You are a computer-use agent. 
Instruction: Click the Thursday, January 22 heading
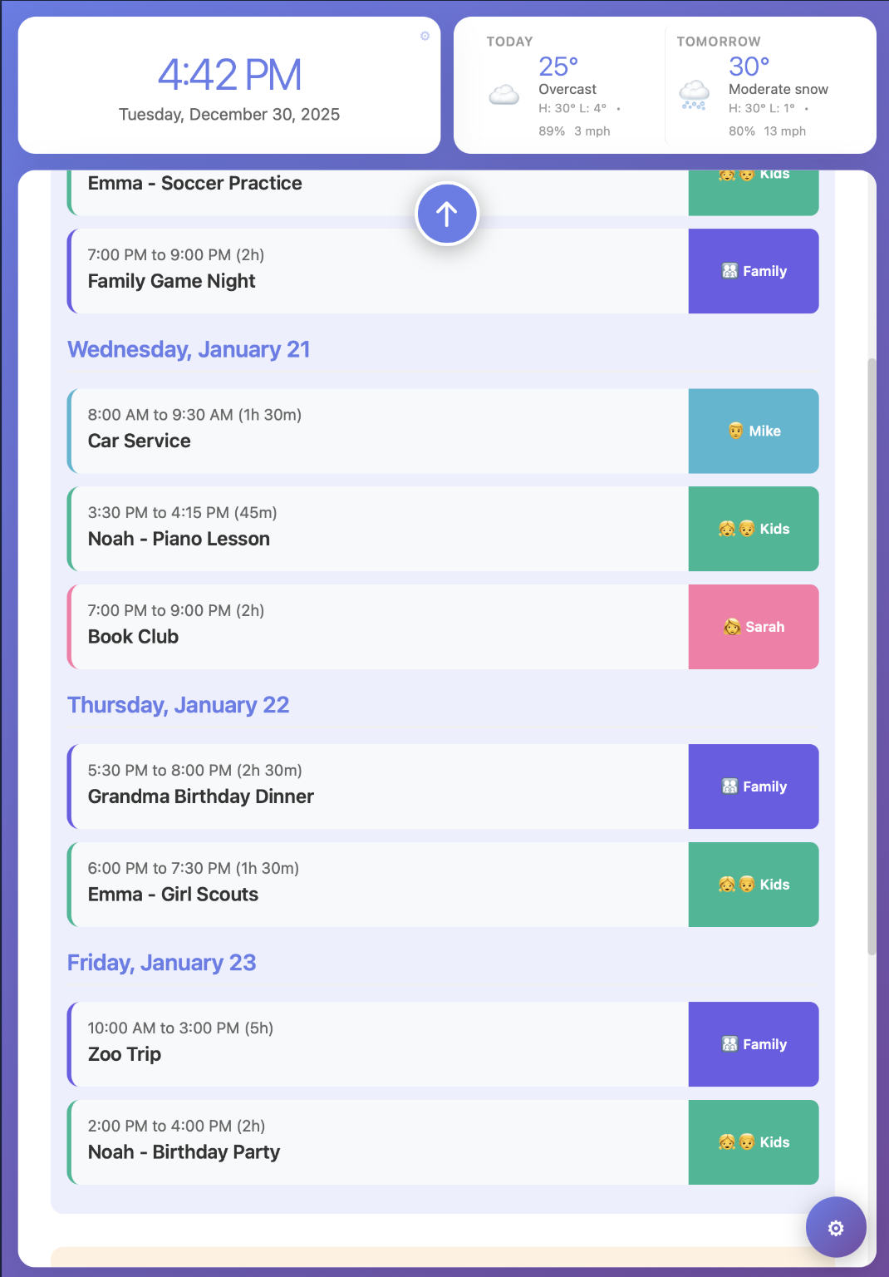tap(178, 705)
